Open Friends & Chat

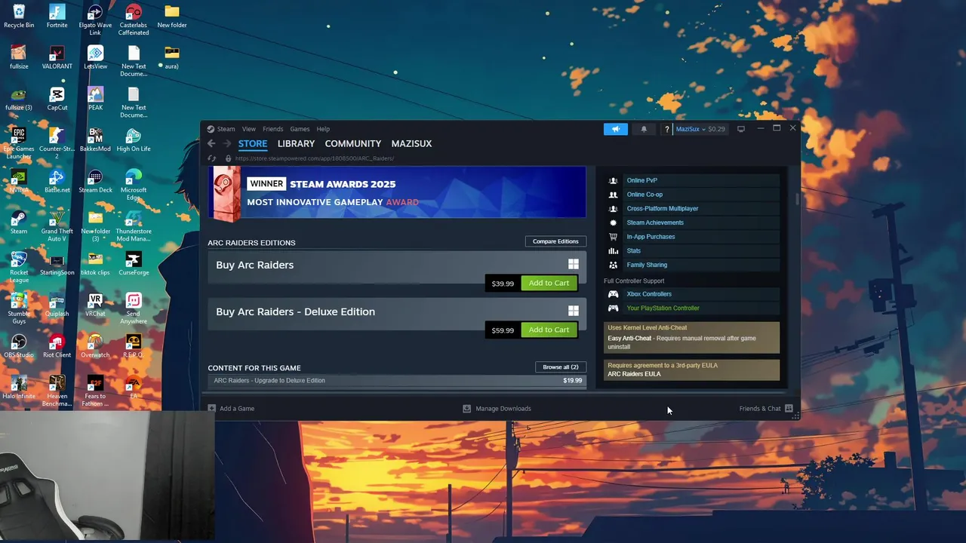tap(766, 409)
